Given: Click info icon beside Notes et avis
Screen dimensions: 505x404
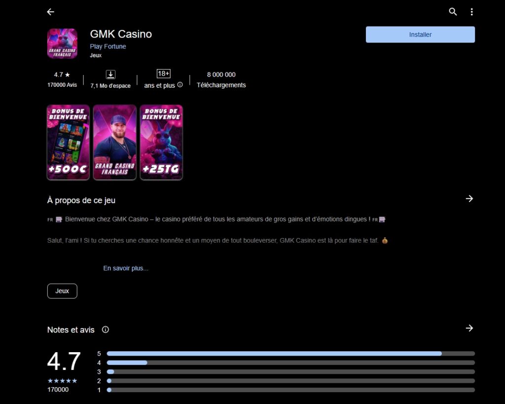Looking at the screenshot, I should (105, 330).
